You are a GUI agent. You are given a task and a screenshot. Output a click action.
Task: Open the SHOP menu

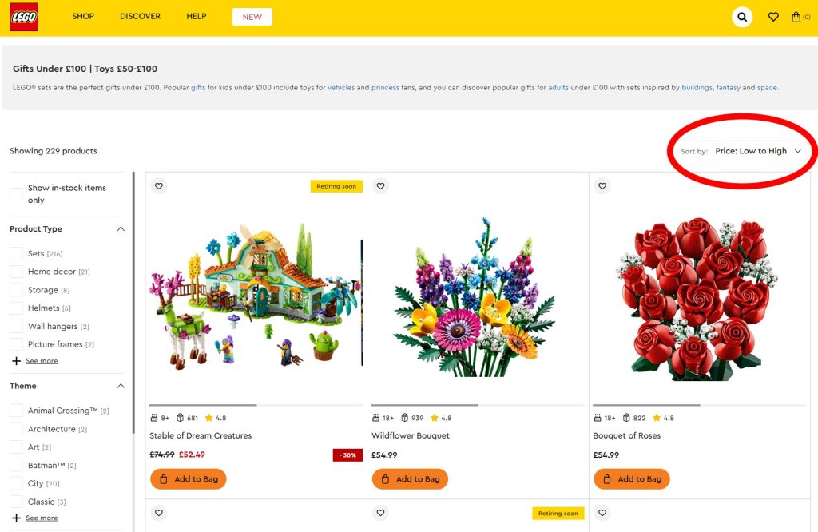[x=83, y=16]
